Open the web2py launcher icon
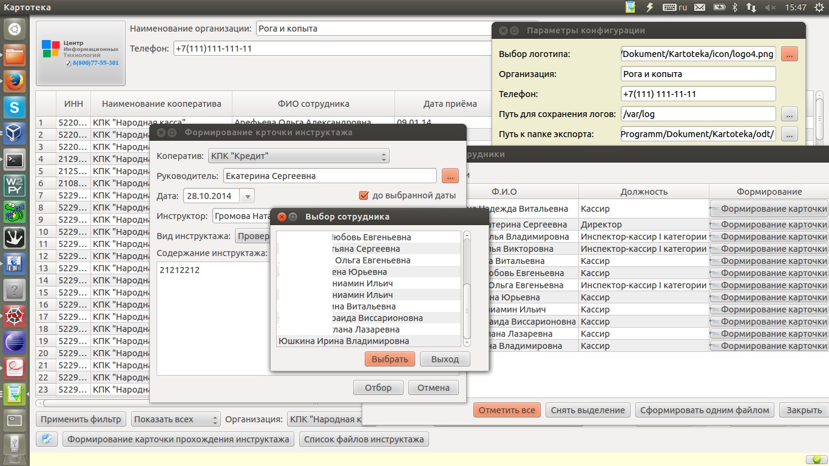 (x=15, y=186)
